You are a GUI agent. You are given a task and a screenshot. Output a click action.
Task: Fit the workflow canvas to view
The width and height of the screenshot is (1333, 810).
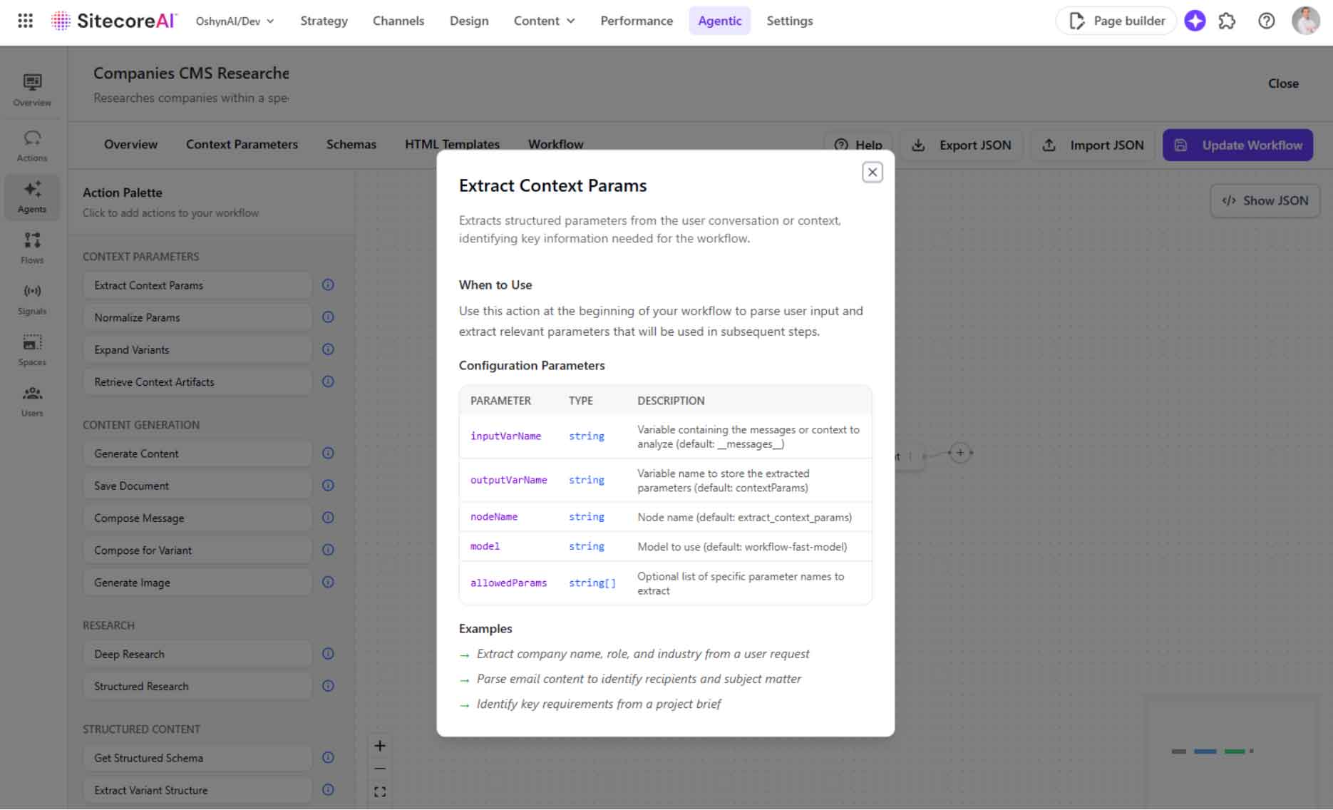(380, 791)
